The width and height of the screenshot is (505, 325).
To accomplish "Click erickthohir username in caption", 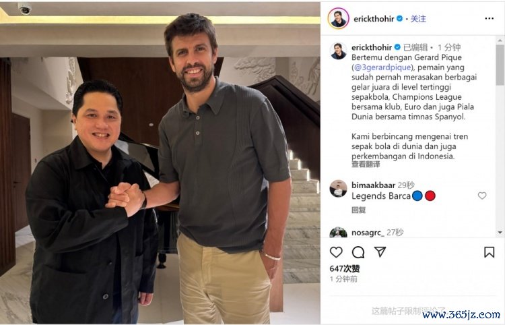I will (x=372, y=47).
